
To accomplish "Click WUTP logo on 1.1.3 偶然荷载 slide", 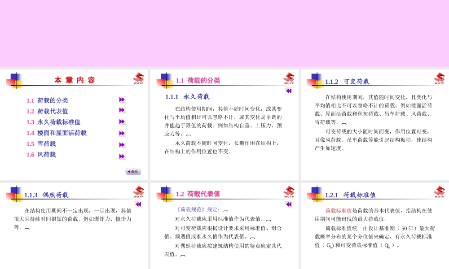I will 139,191.
